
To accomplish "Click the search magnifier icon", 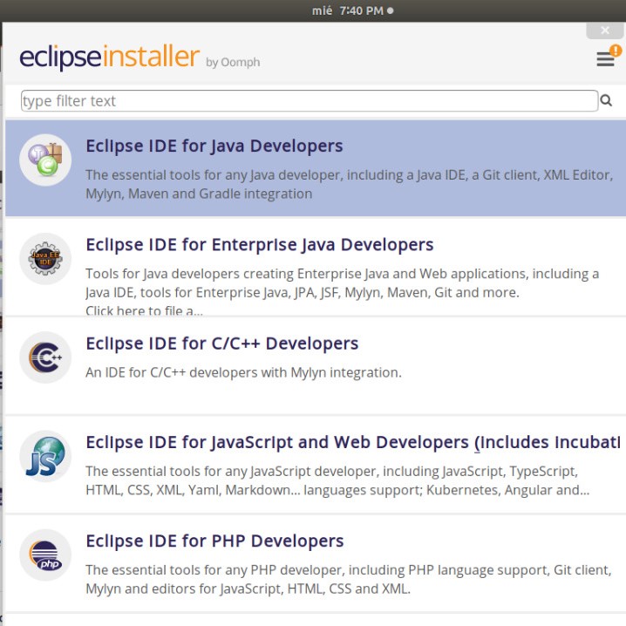I will 606,101.
